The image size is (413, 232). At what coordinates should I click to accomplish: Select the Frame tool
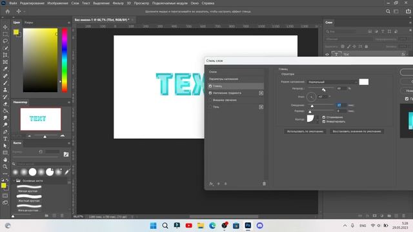click(5, 62)
